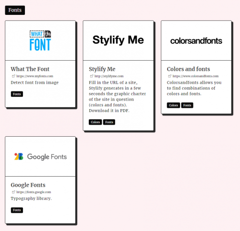This screenshot has width=240, height=231.
Task: Open the http://stylifyme.com link
Action: click(109, 76)
